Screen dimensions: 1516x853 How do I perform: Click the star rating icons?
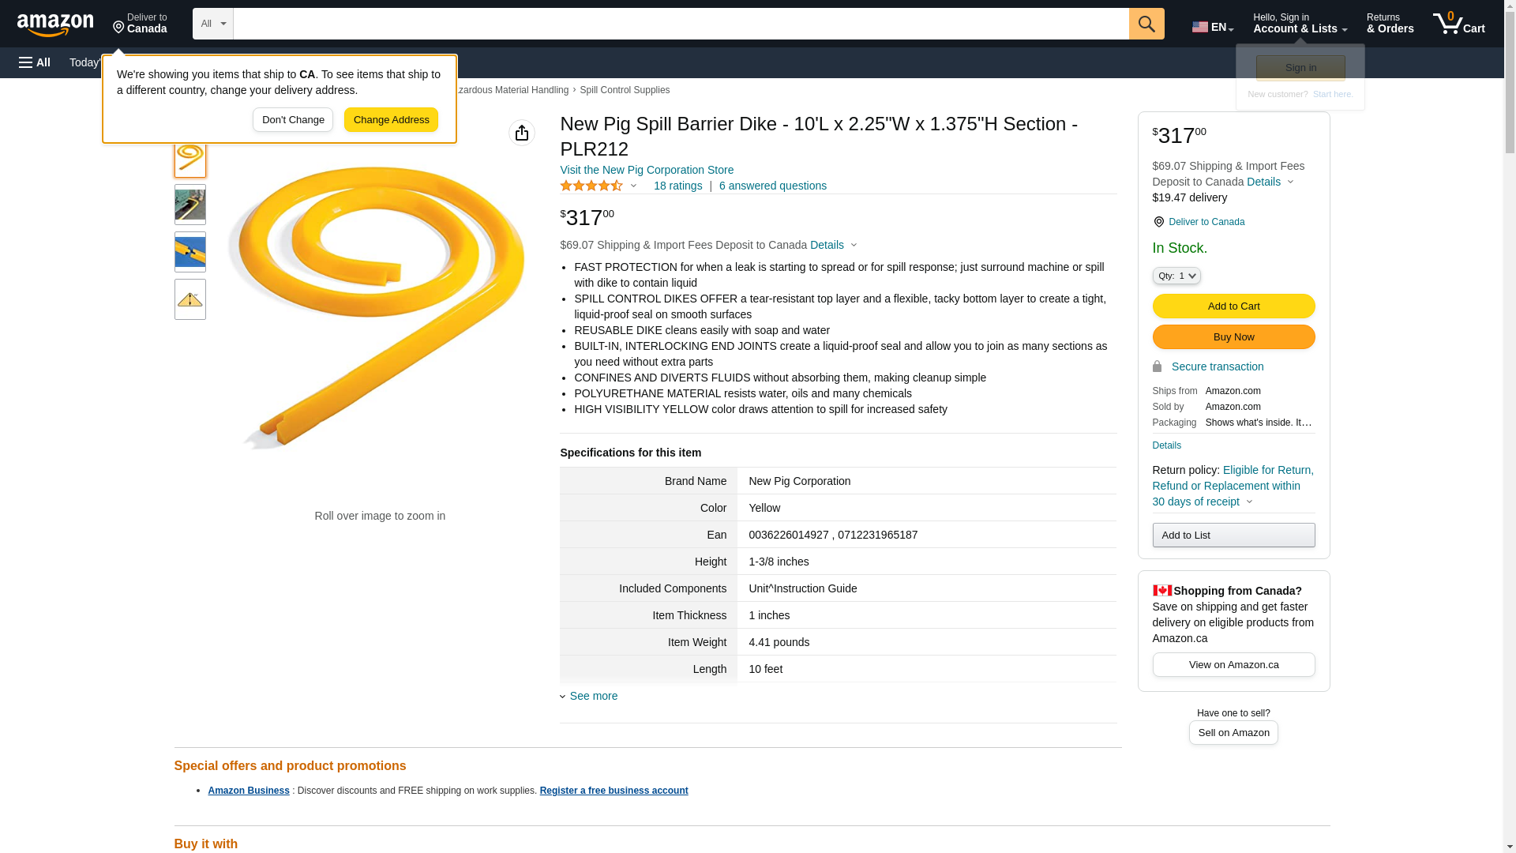tap(591, 186)
